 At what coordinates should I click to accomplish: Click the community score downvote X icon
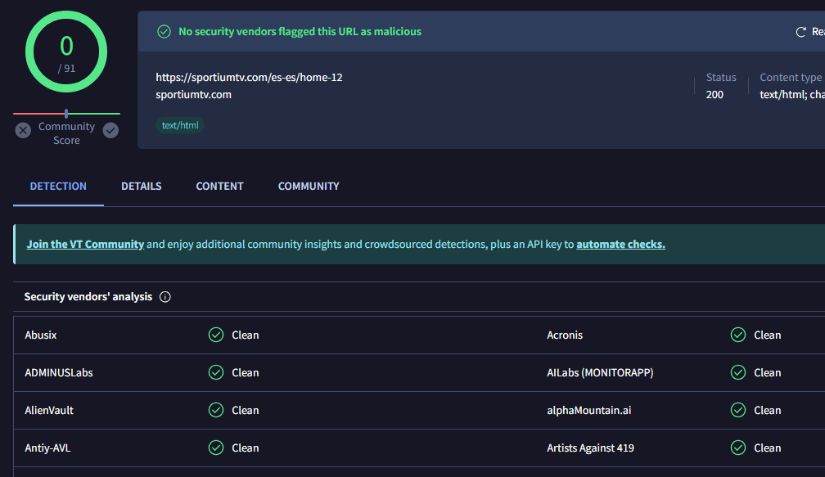tap(23, 130)
